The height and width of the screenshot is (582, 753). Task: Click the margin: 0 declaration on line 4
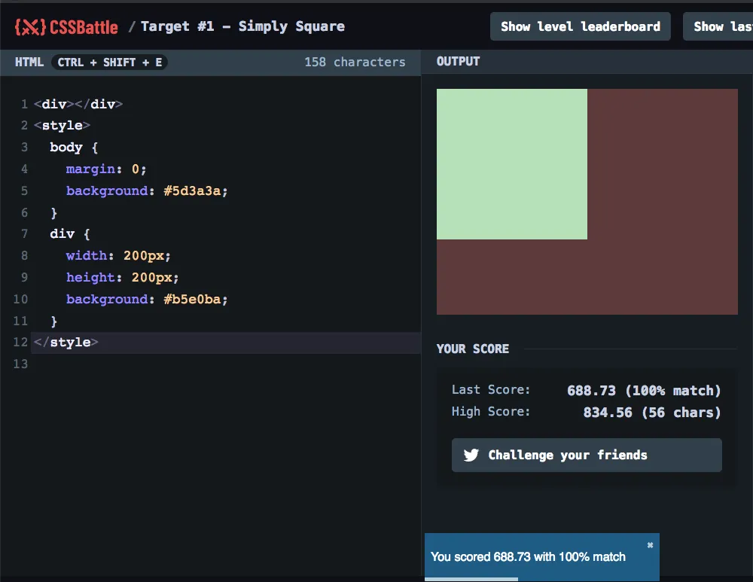106,169
